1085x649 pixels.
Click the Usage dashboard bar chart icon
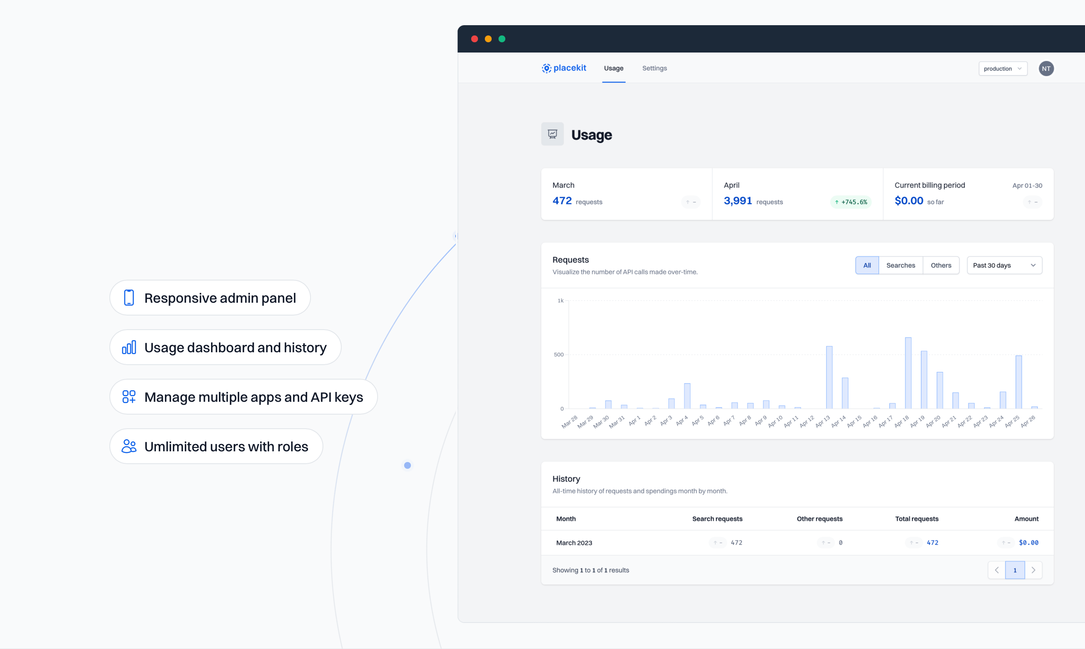(129, 347)
